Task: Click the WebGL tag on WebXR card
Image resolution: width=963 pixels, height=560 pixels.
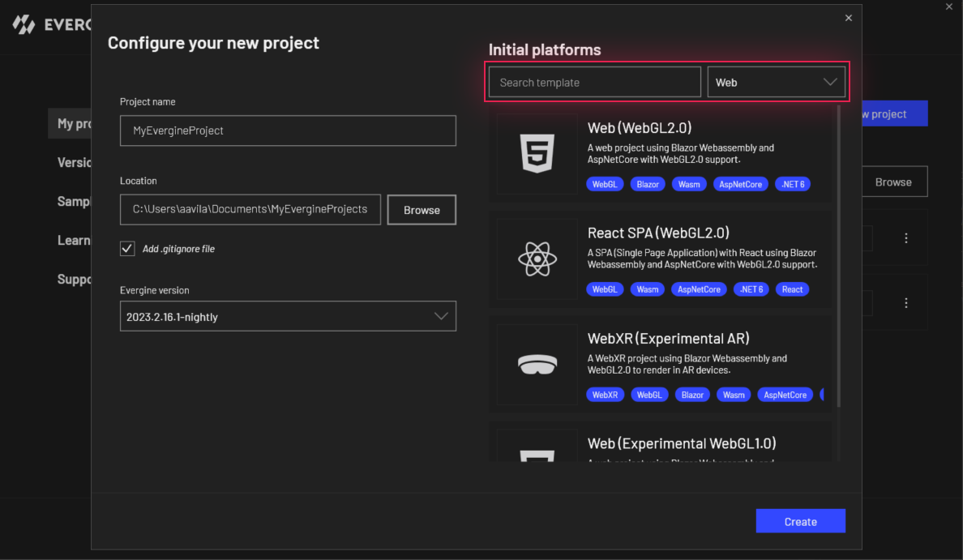Action: (x=649, y=395)
